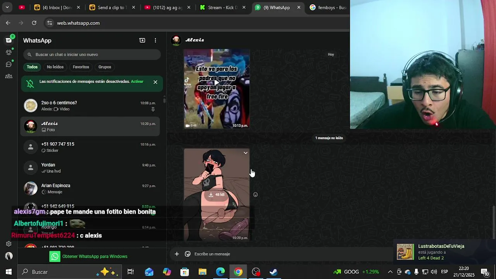Open the Yordan chat
The height and width of the screenshot is (279, 496).
pos(90,168)
